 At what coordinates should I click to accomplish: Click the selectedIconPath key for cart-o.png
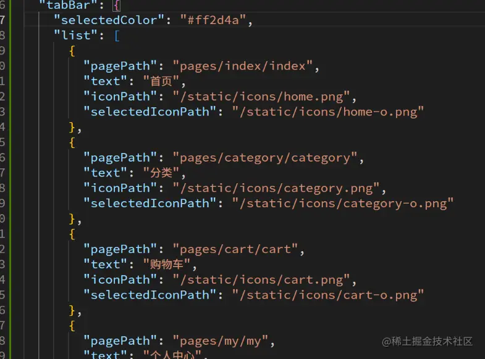point(150,295)
